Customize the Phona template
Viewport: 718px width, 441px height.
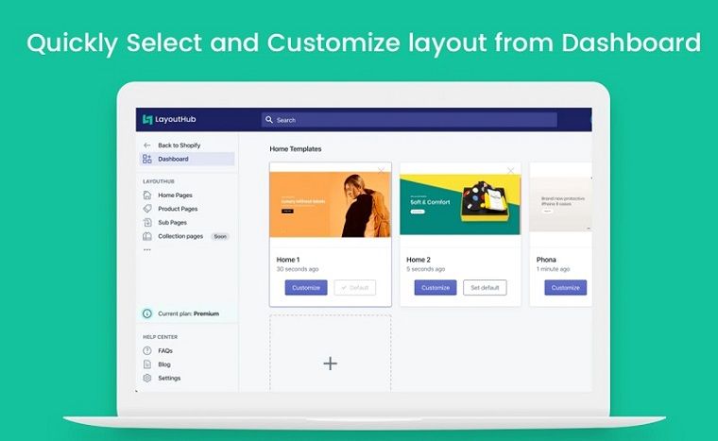(x=566, y=288)
